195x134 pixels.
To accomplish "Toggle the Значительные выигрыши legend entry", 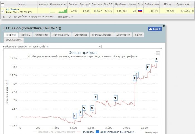I will click(x=115, y=132).
